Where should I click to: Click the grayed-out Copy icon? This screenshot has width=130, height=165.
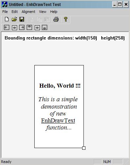pos(39,19)
